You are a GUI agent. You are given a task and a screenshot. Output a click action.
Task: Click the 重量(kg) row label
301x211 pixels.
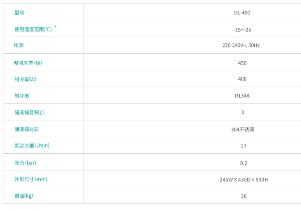tap(24, 196)
